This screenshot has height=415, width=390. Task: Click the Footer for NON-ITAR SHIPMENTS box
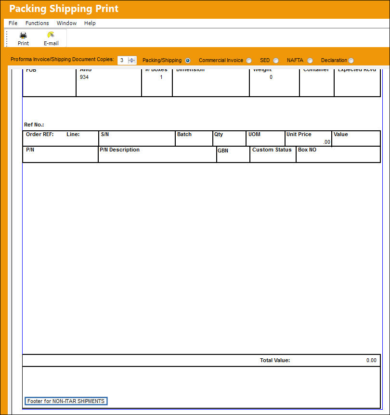tap(66, 401)
